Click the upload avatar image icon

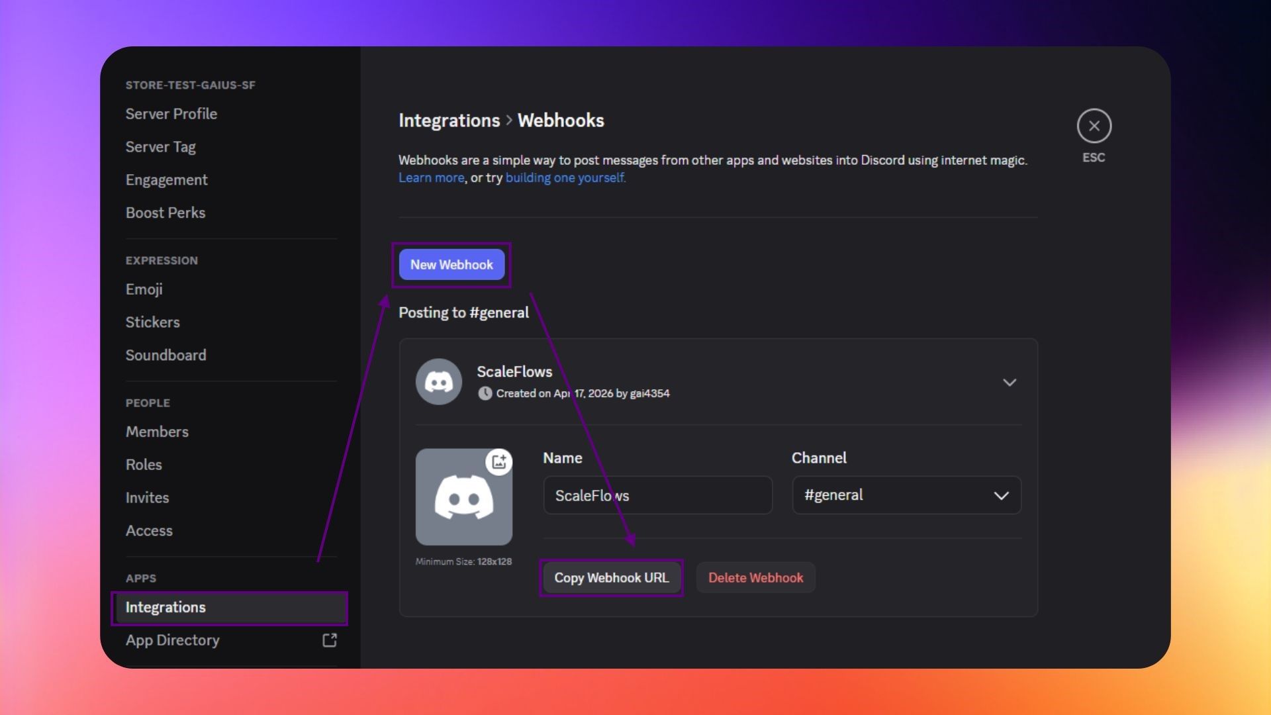(499, 461)
